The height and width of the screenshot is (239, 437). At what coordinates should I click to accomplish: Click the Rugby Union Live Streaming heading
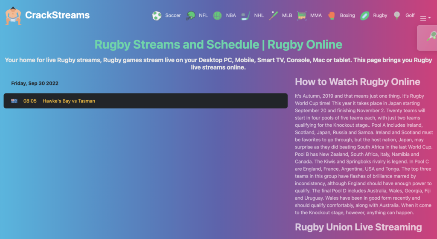pyautogui.click(x=358, y=227)
